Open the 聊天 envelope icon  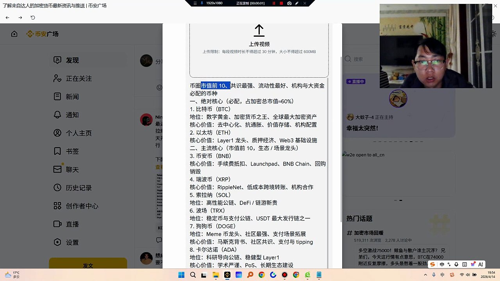[x=57, y=169]
